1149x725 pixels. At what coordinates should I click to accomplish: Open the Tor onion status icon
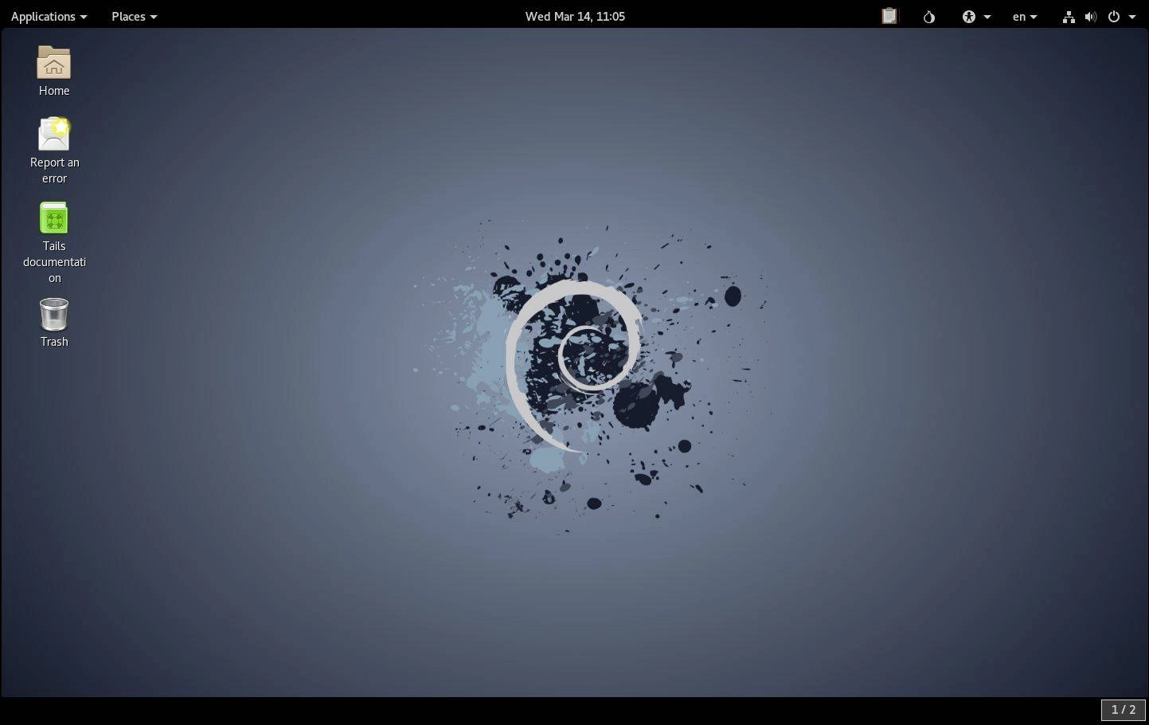pyautogui.click(x=928, y=16)
